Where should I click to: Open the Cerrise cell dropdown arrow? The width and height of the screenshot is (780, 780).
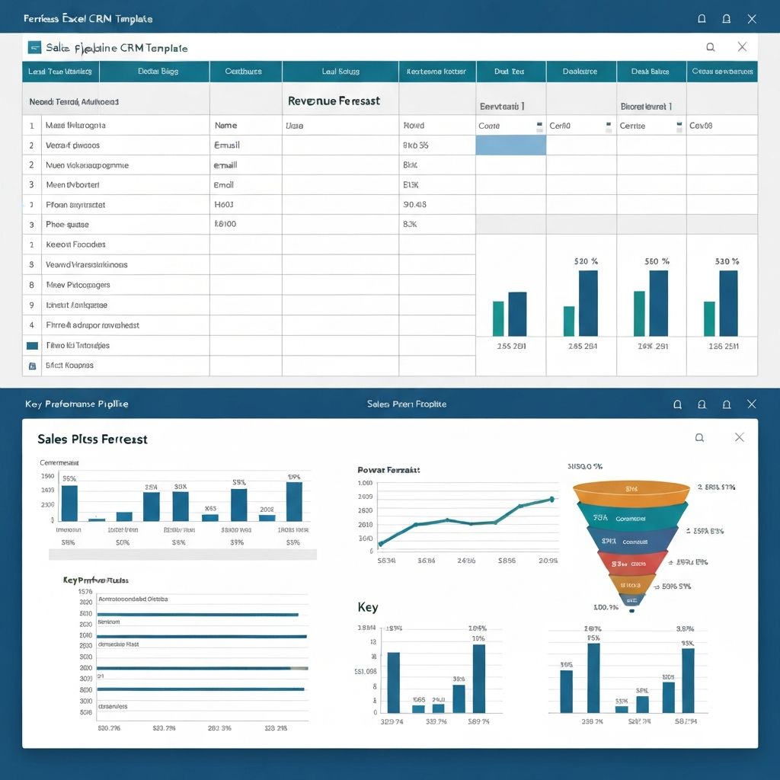coord(679,126)
